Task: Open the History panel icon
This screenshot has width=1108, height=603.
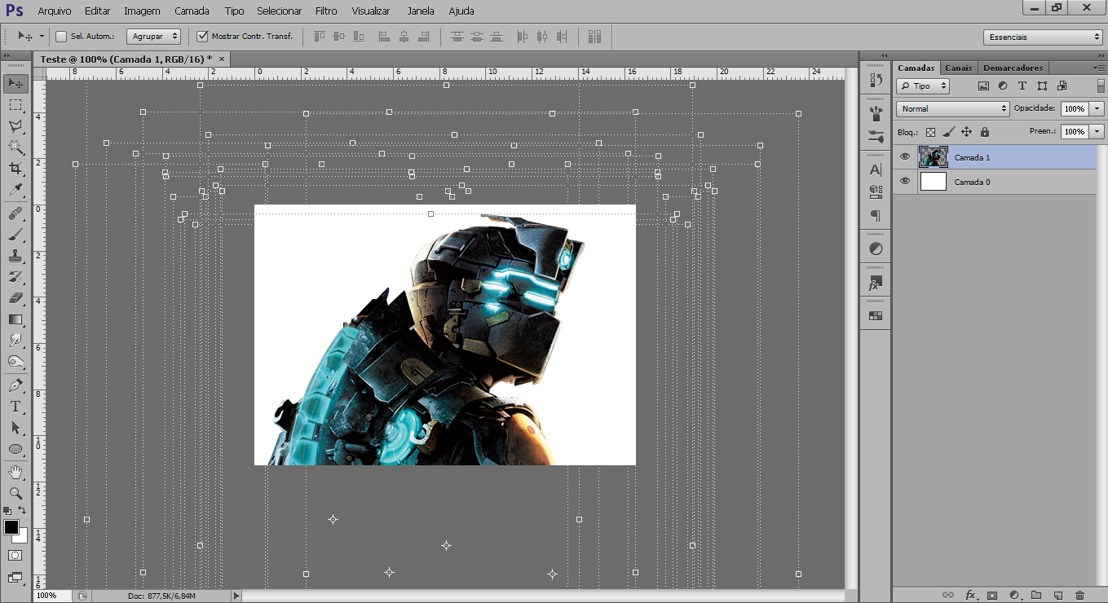Action: point(876,80)
